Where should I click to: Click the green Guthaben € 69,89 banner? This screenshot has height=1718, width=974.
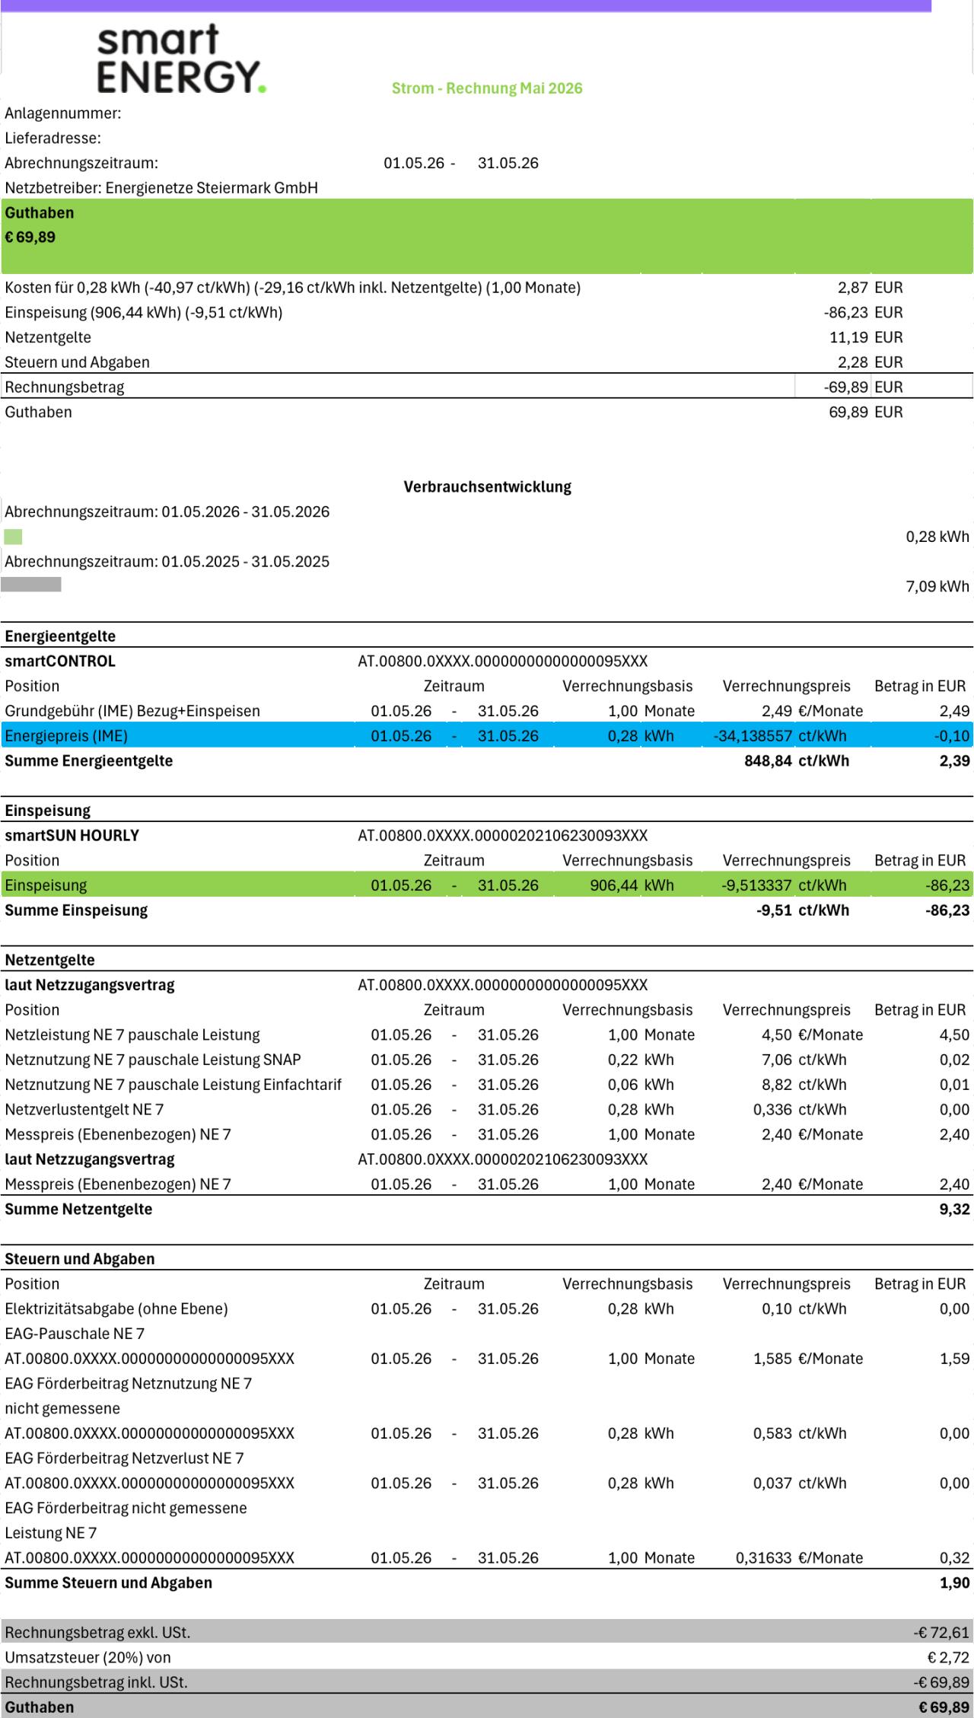click(x=487, y=236)
